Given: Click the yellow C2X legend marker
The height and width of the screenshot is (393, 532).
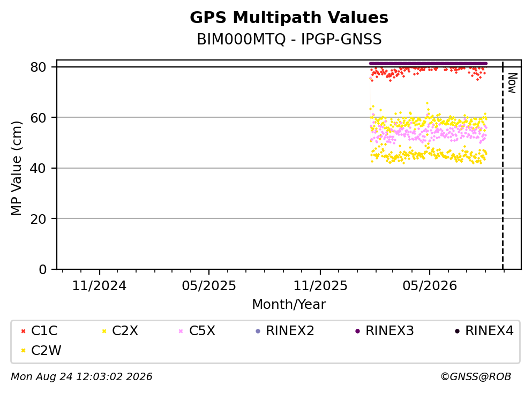Looking at the screenshot, I should click(104, 331).
